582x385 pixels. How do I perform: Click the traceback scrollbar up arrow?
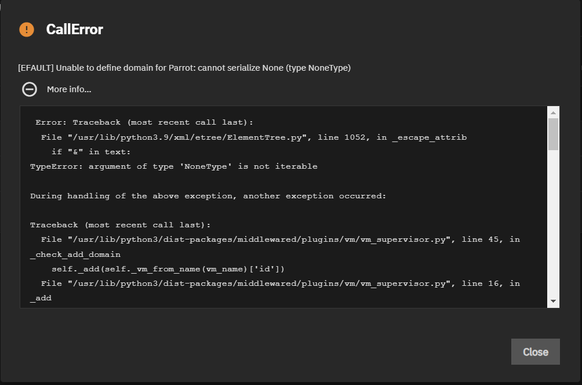point(553,112)
